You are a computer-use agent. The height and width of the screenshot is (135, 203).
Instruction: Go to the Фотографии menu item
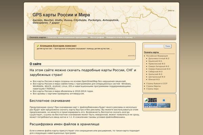[x=97, y=37]
